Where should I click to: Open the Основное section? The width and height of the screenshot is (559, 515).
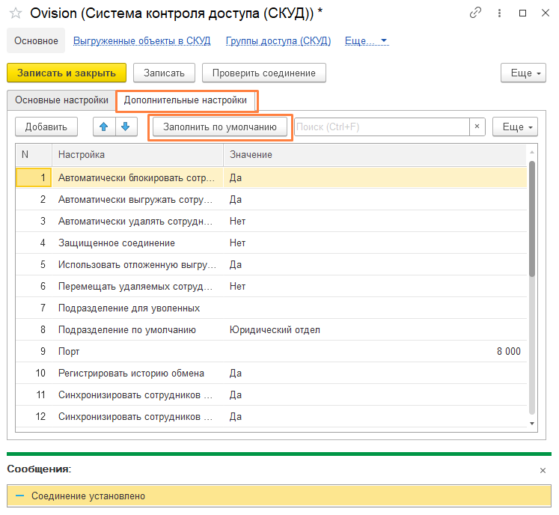(36, 40)
